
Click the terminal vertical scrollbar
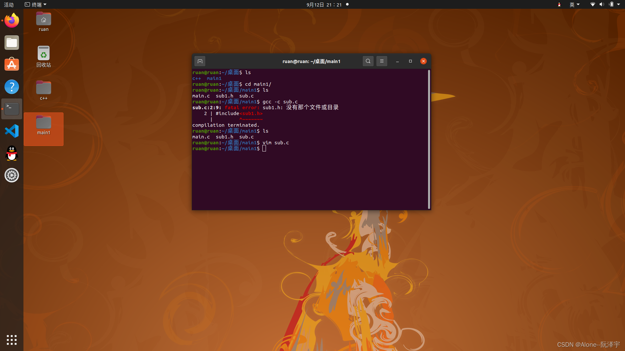(429, 140)
